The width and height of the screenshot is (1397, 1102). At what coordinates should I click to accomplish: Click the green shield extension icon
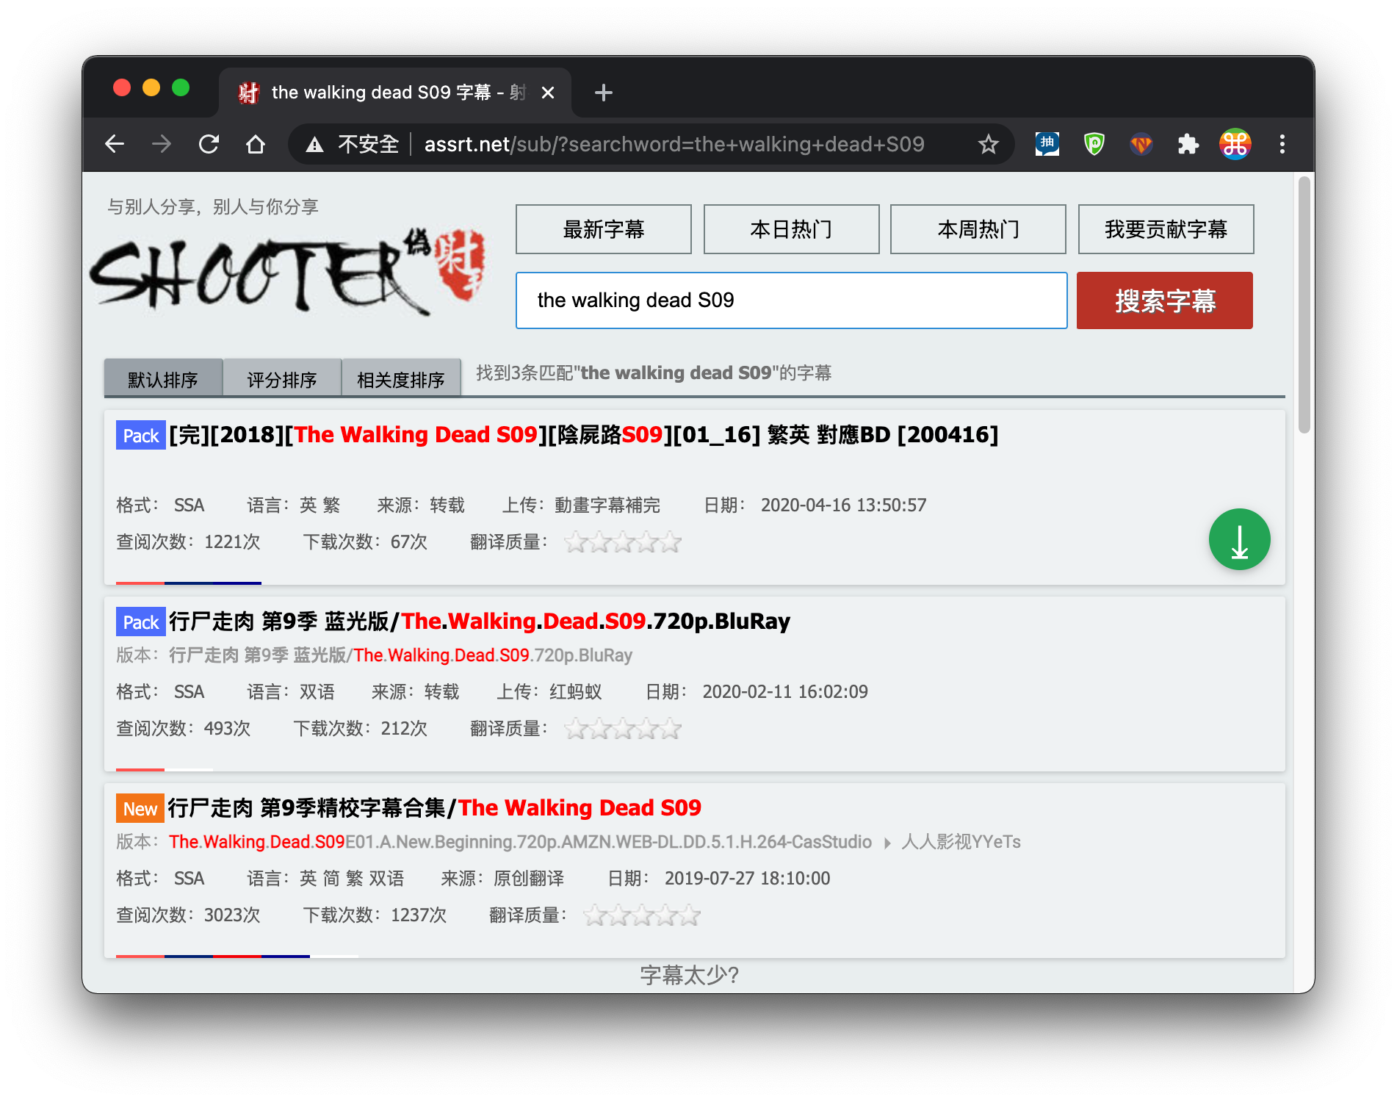(1094, 144)
